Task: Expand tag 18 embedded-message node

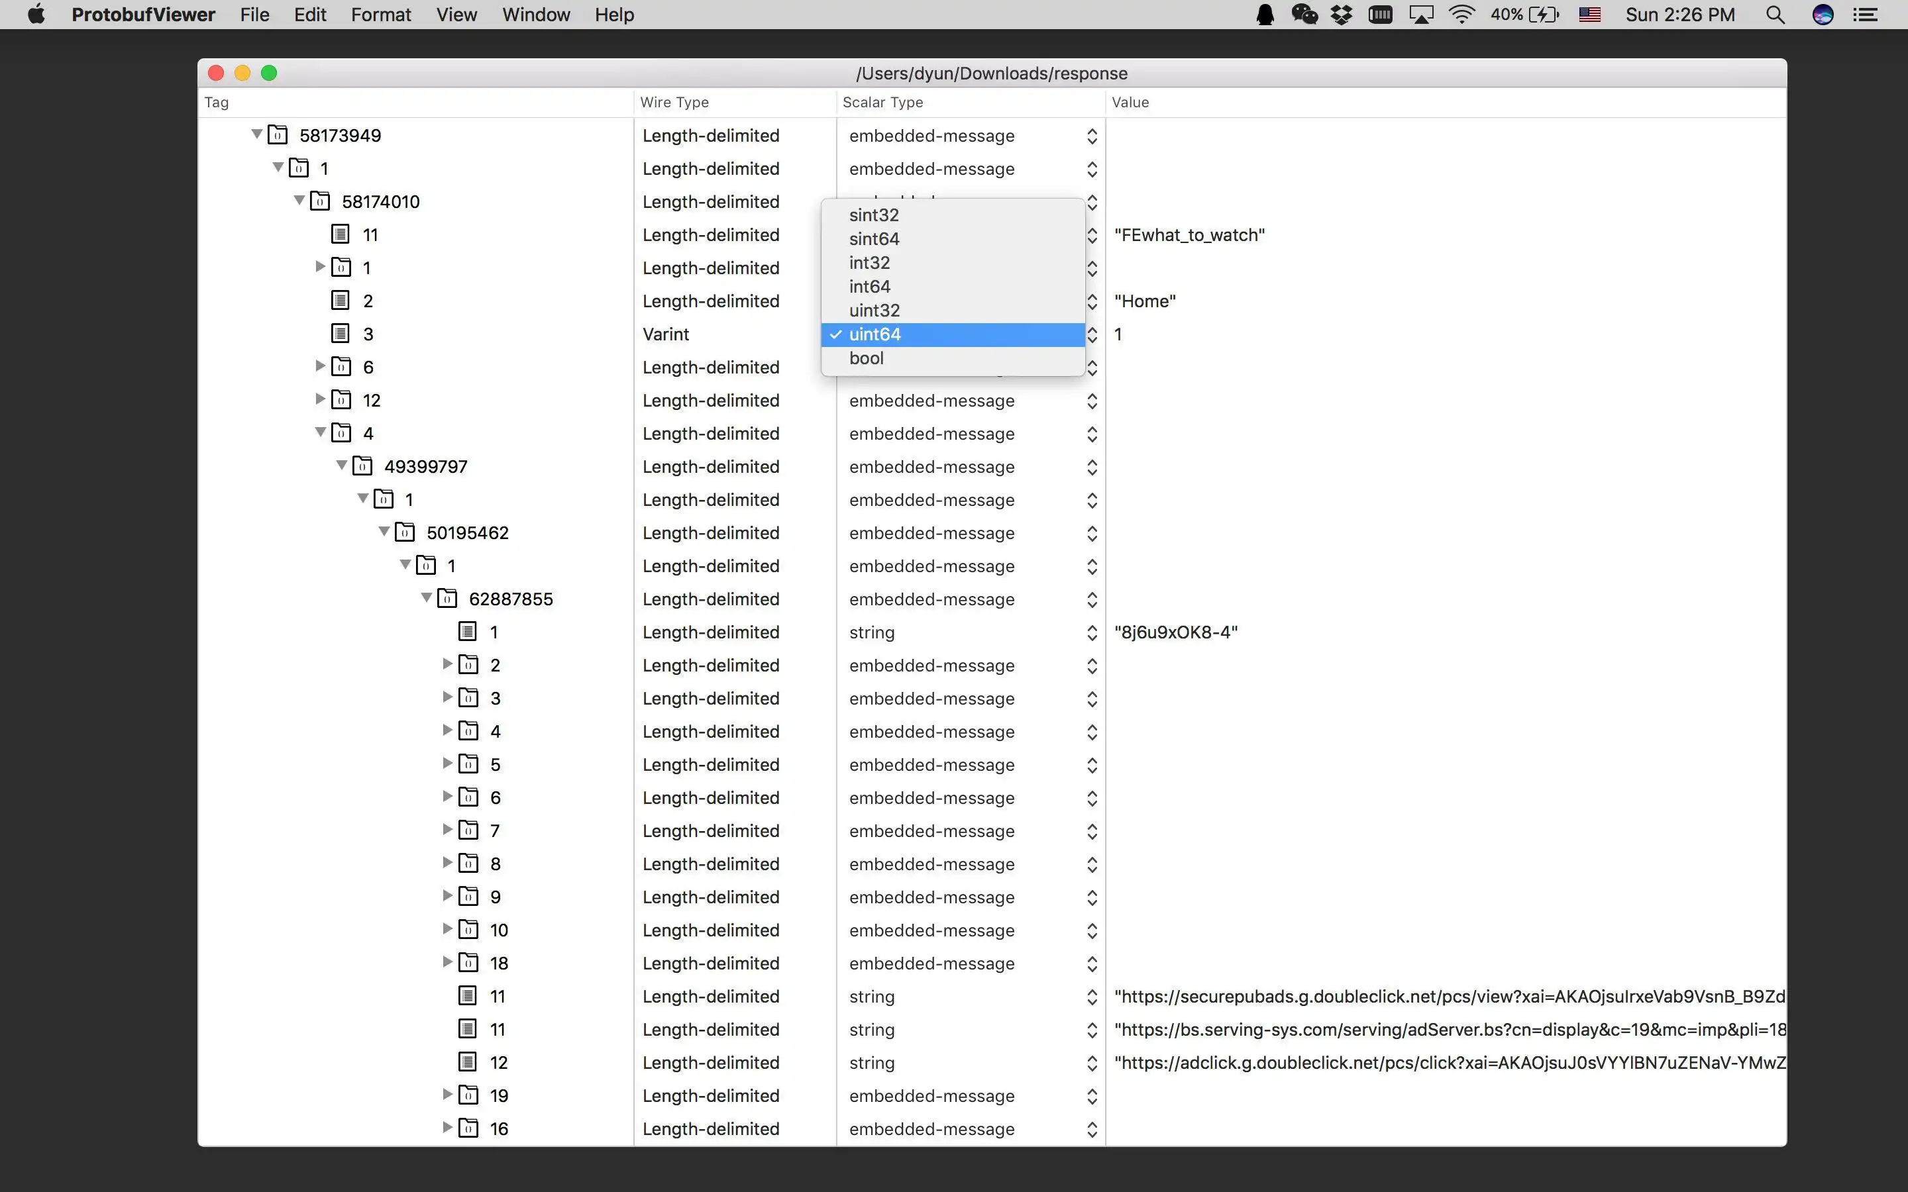Action: point(447,962)
